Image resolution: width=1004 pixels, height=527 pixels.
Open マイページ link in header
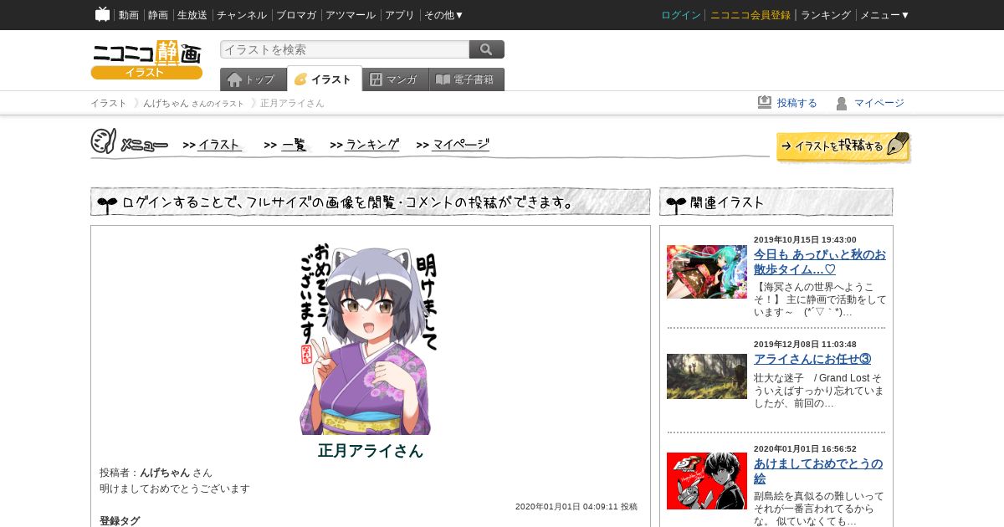[879, 103]
